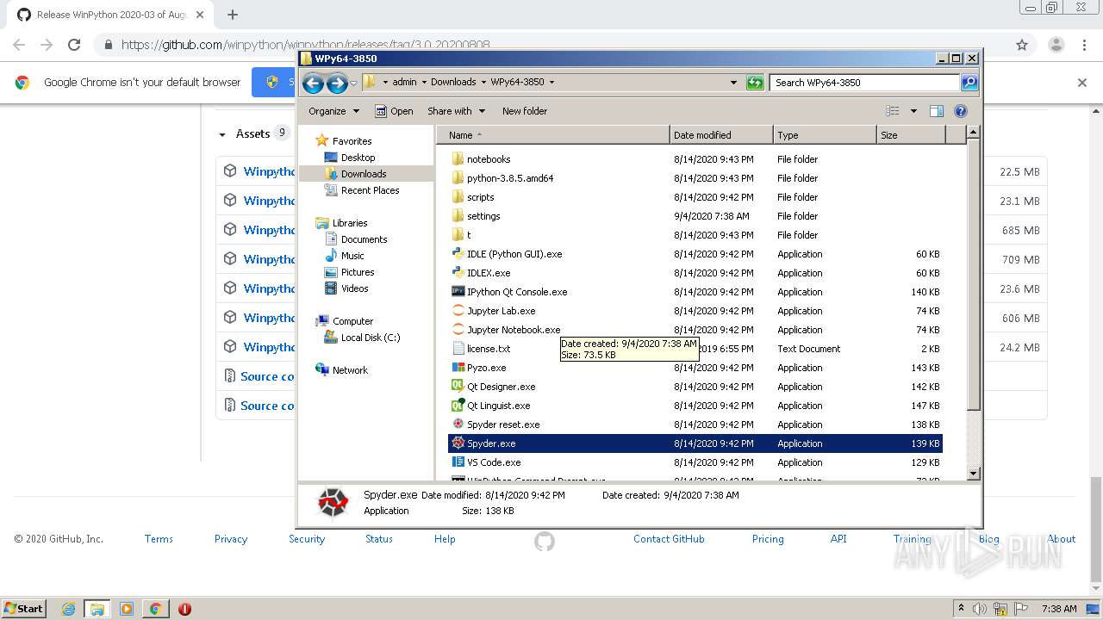Select the python-3.8.5.amd64 folder name
This screenshot has height=620, width=1103.
coord(510,178)
